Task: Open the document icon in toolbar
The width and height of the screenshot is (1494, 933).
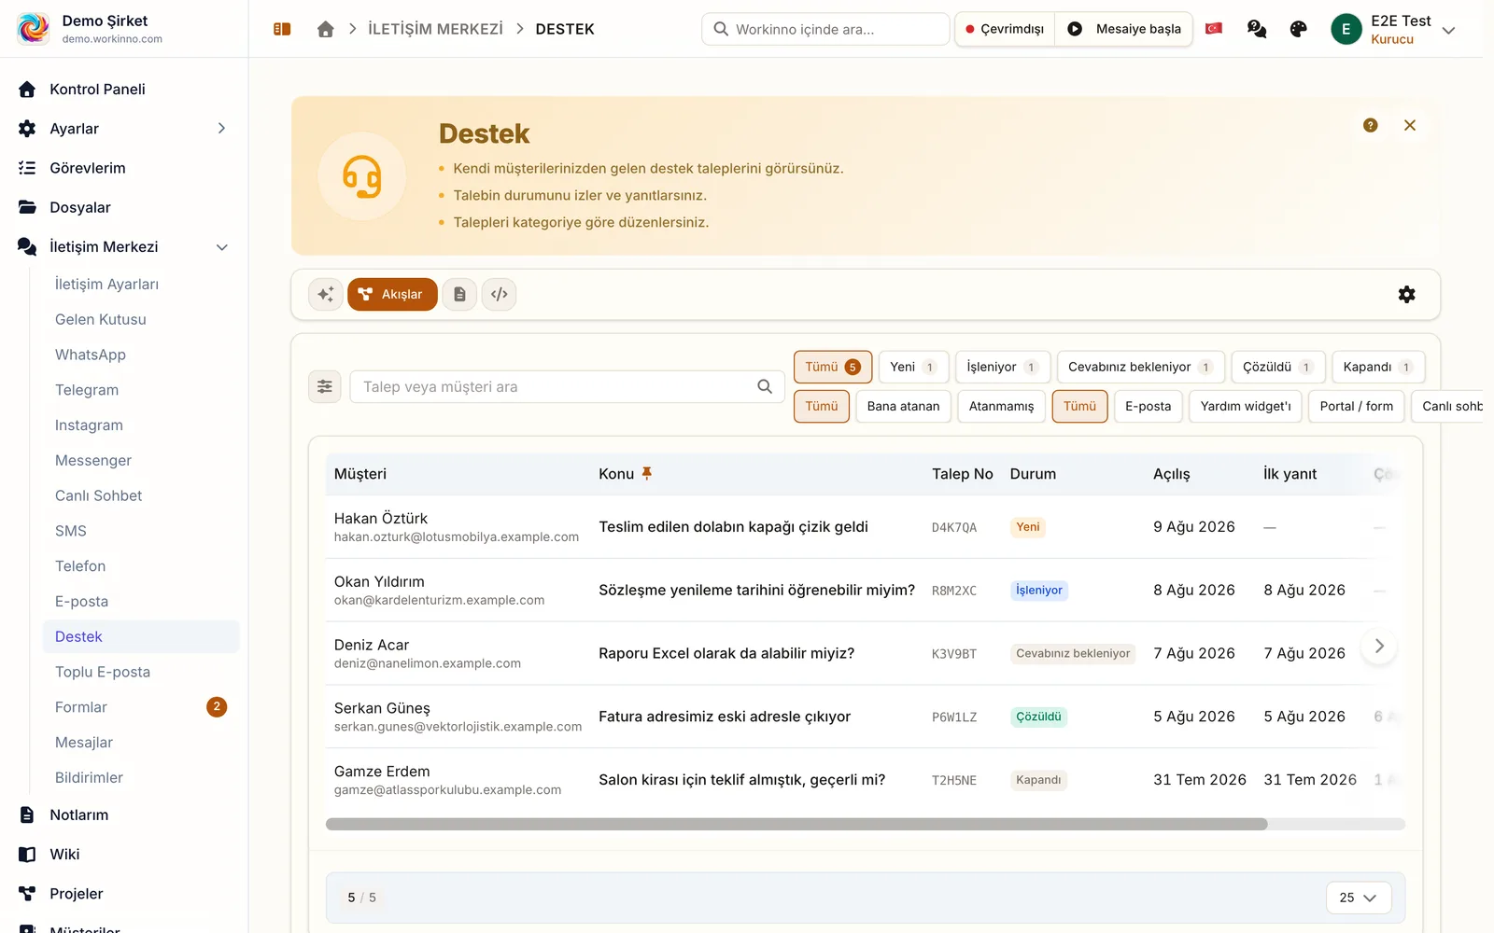Action: 459,294
